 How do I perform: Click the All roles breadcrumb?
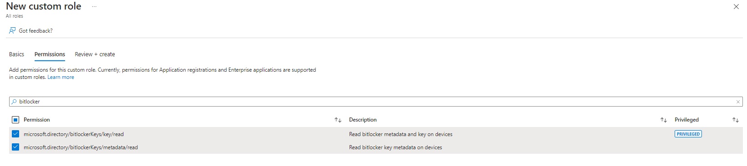(x=15, y=16)
